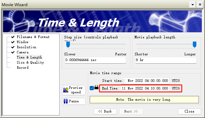This screenshot has height=118, width=205.
Task: Jump to Size & Quality step
Action: click(x=30, y=62)
